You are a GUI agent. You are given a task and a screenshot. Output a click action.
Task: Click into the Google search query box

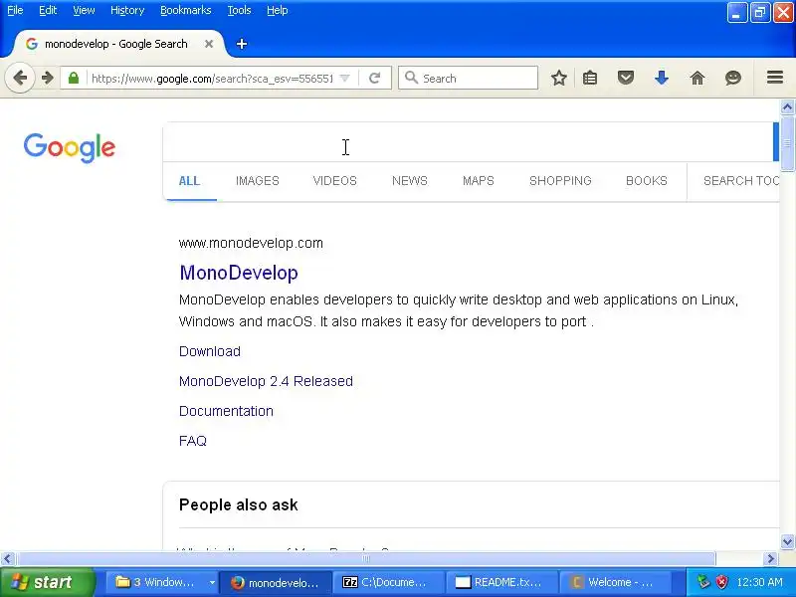click(468, 142)
